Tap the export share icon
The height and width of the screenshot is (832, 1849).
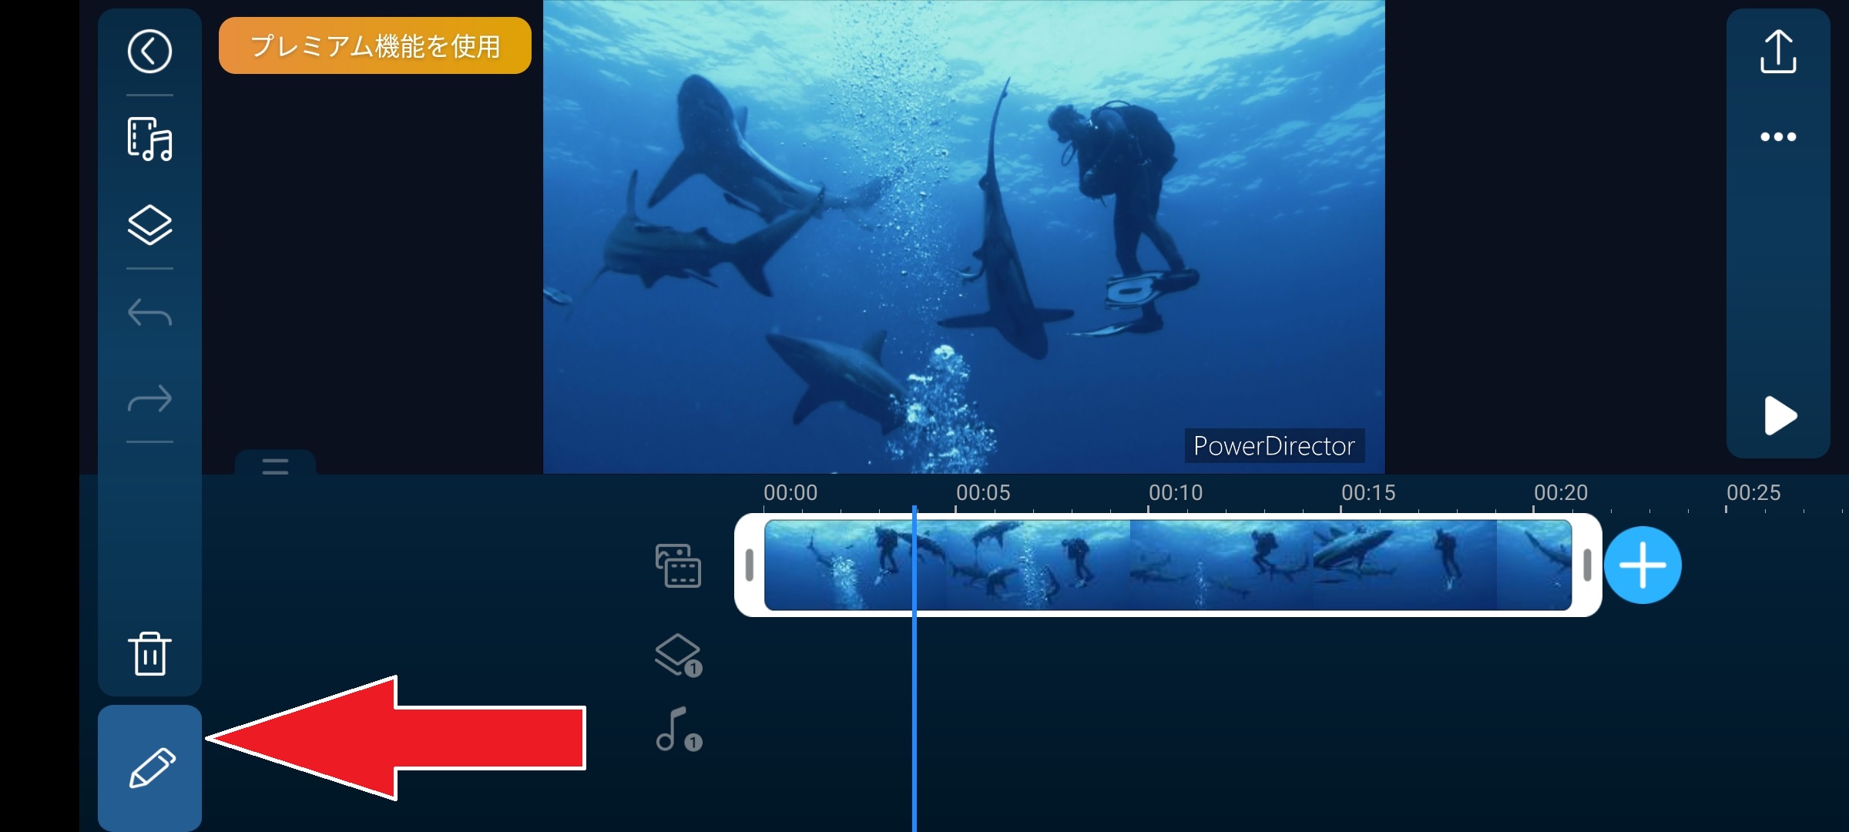coord(1778,52)
